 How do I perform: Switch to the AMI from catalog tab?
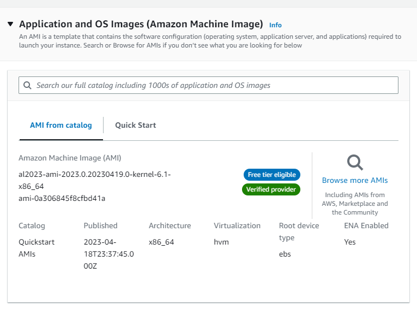(x=61, y=125)
